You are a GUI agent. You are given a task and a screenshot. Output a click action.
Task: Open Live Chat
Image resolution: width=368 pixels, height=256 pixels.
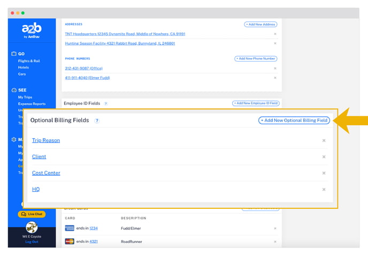point(32,214)
